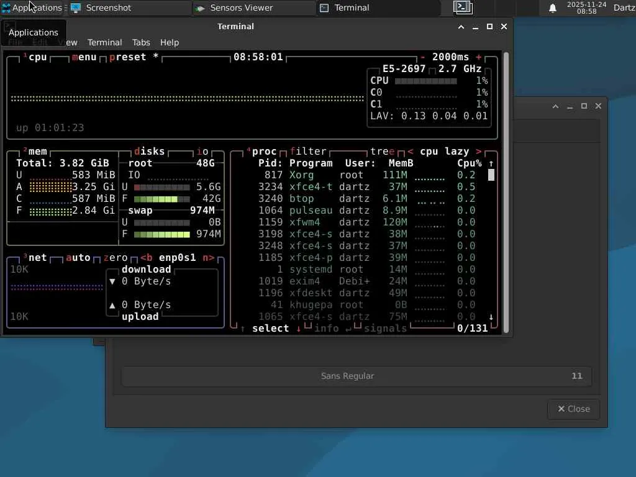Click the process list scroll-down arrow
Image resolution: width=636 pixels, height=477 pixels.
(491, 317)
